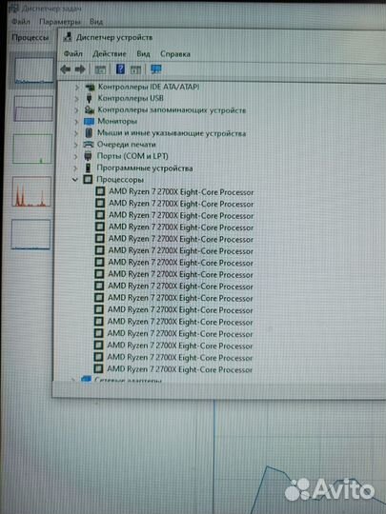
Task: Expand the Программные устройства node
Action: point(75,168)
